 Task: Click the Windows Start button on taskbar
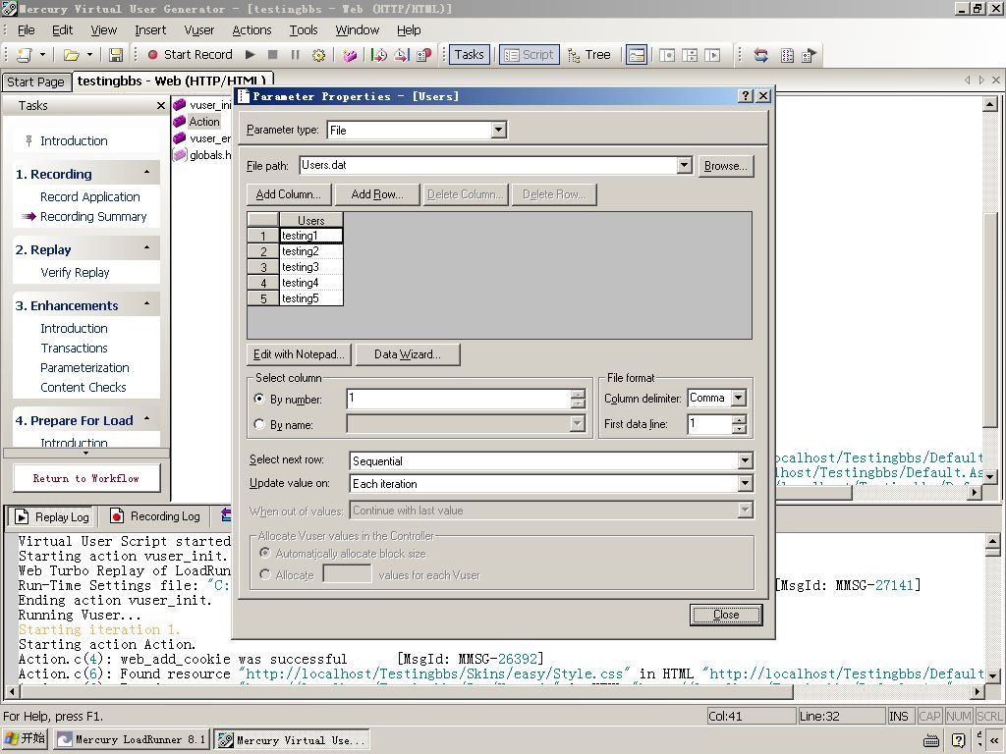tap(25, 738)
